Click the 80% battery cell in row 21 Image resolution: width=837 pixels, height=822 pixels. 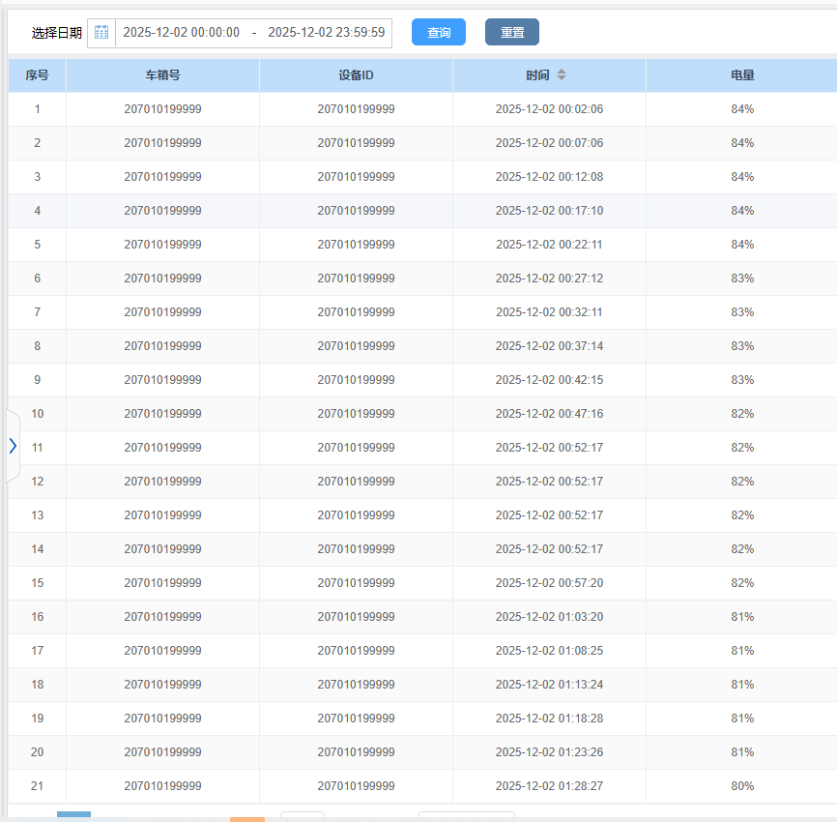742,786
